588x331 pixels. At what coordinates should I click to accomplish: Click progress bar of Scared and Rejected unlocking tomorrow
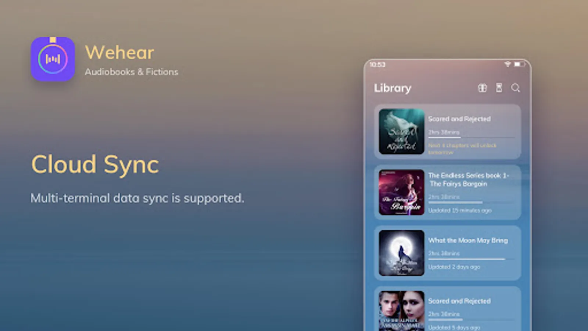pyautogui.click(x=472, y=138)
